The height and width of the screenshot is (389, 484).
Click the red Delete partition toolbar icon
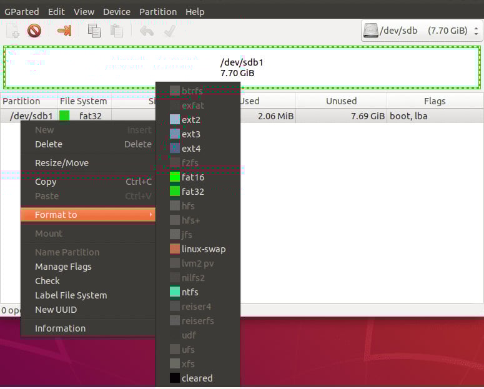pos(34,31)
